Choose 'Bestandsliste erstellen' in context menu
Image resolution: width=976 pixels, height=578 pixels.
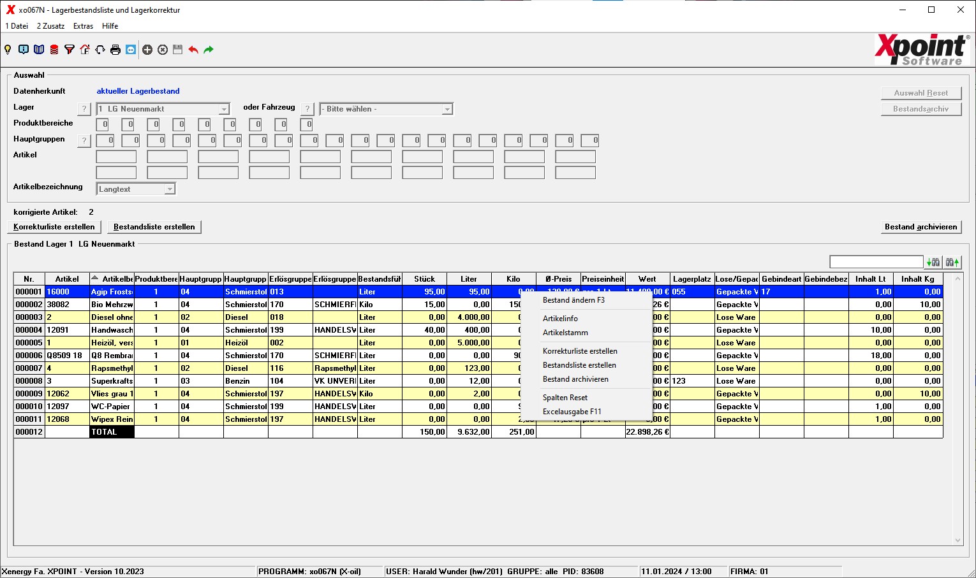click(587, 365)
